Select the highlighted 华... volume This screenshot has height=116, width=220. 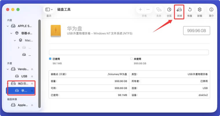(x=20, y=91)
